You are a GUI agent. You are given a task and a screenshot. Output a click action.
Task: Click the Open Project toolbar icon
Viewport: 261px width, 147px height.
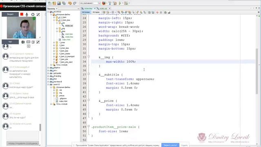[59, 3]
